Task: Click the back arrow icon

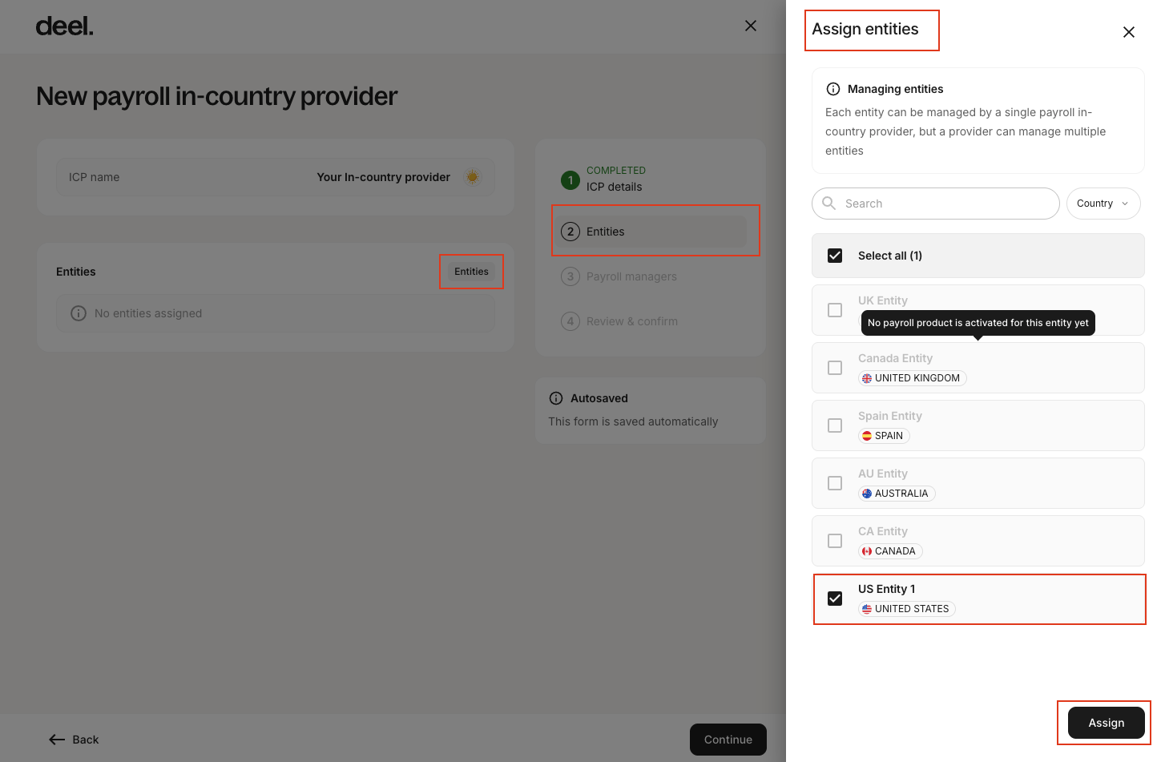Action: (x=57, y=740)
